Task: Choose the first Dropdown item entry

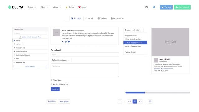Action: click(135, 35)
